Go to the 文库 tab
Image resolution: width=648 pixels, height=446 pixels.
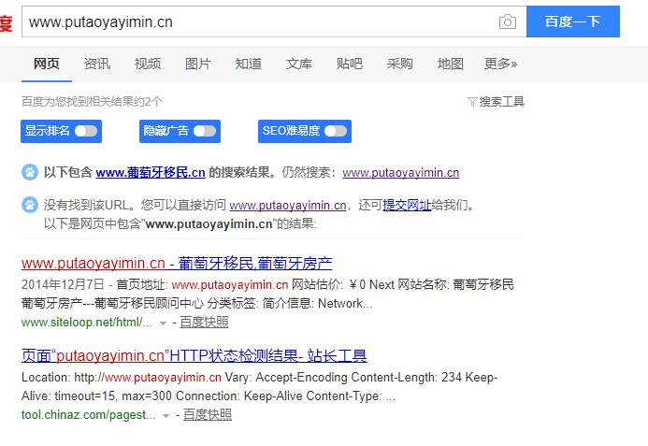(x=299, y=65)
